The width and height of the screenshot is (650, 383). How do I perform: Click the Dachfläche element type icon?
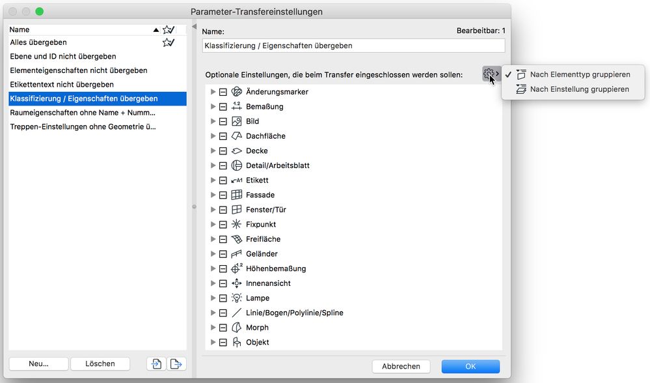[x=236, y=135]
